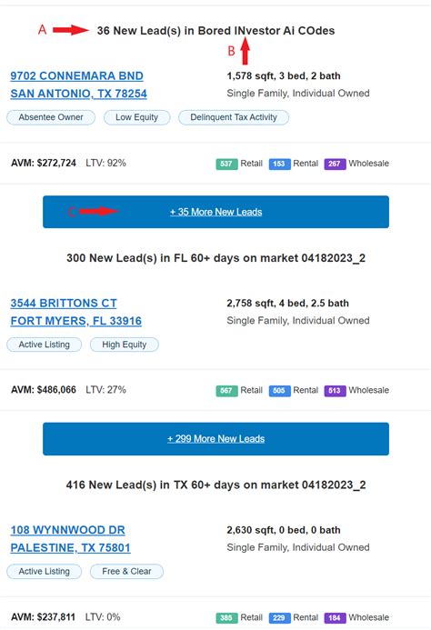Click the 537 Retail score badge
This screenshot has height=630, width=431.
pyautogui.click(x=226, y=164)
